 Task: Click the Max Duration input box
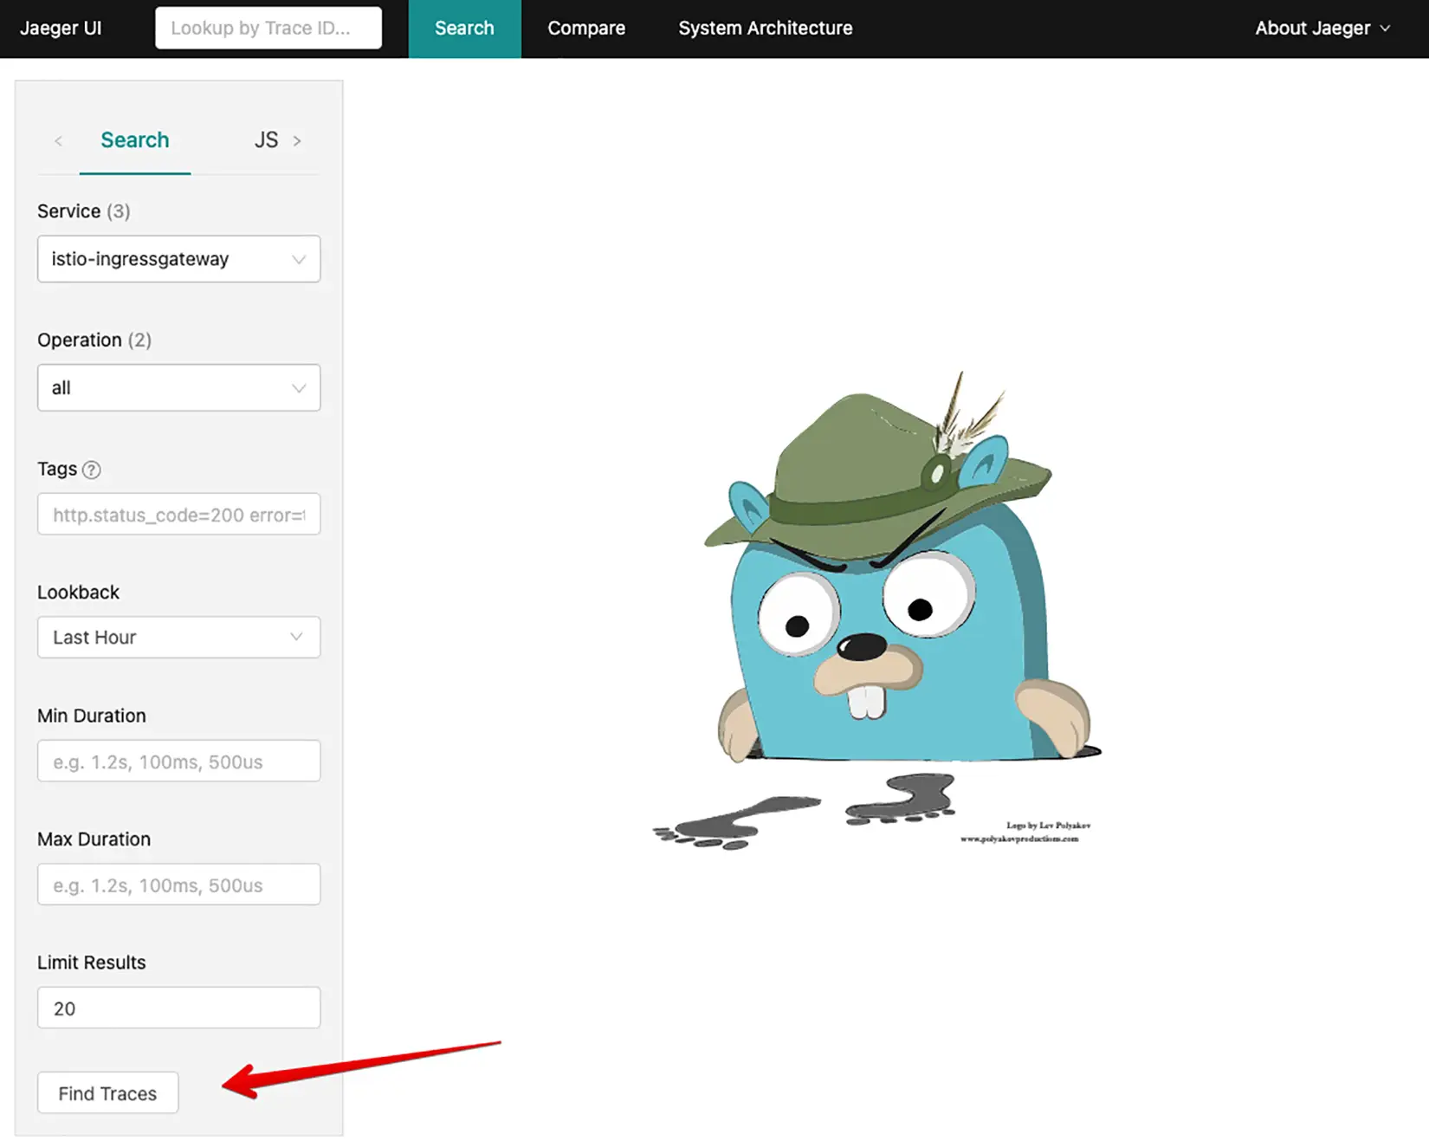(x=178, y=885)
